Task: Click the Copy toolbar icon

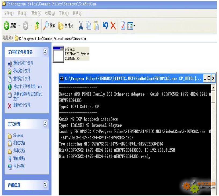Action: 89,26
